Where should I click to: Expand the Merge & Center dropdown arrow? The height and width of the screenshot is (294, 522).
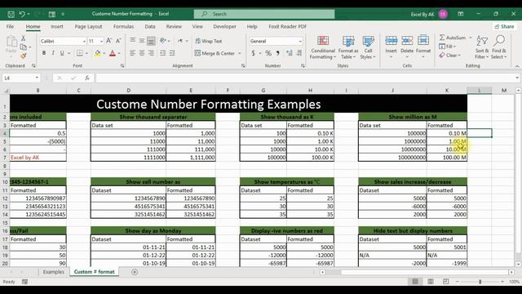(240, 53)
